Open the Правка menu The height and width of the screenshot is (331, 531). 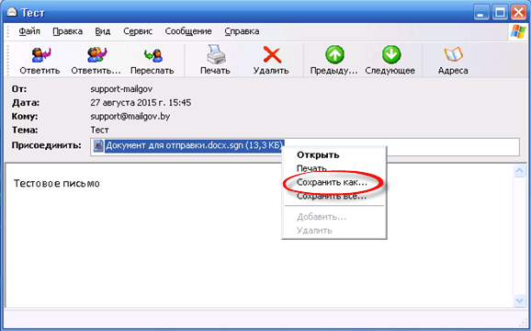coord(67,31)
